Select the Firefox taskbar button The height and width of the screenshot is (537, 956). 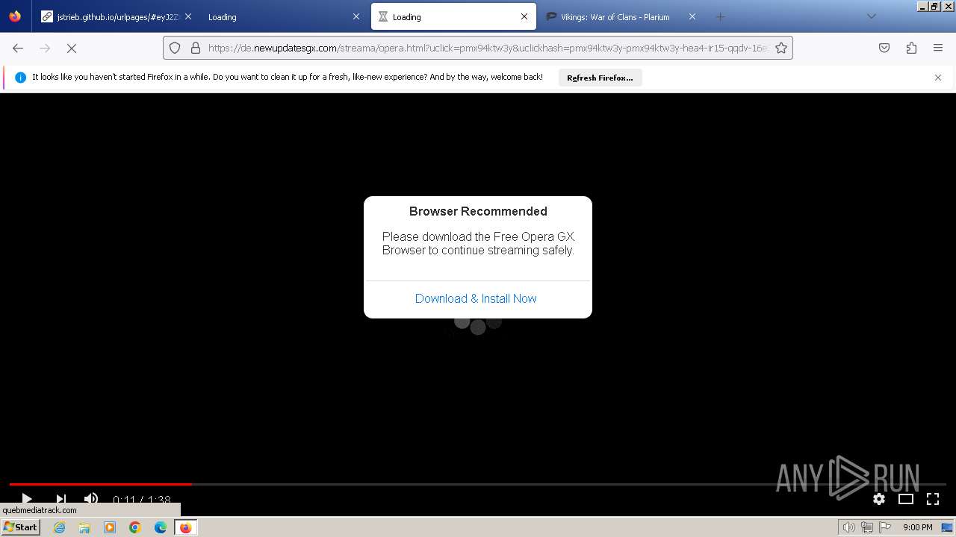pyautogui.click(x=185, y=527)
